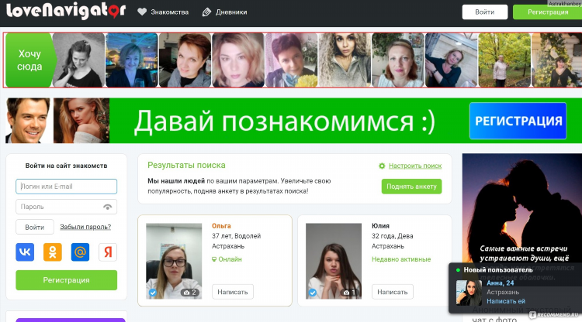The image size is (582, 322).
Task: Toggle password visibility eye icon
Action: (x=107, y=207)
